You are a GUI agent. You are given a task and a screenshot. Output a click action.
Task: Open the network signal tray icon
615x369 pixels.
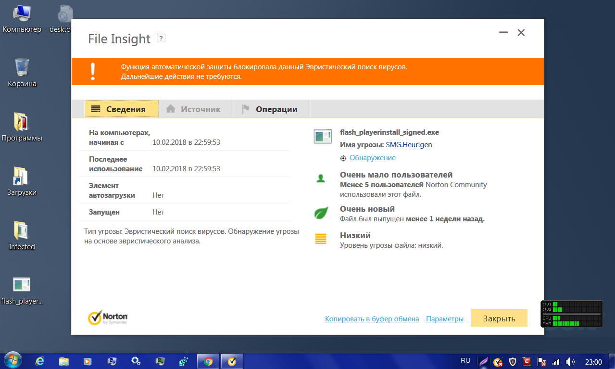pyautogui.click(x=556, y=361)
